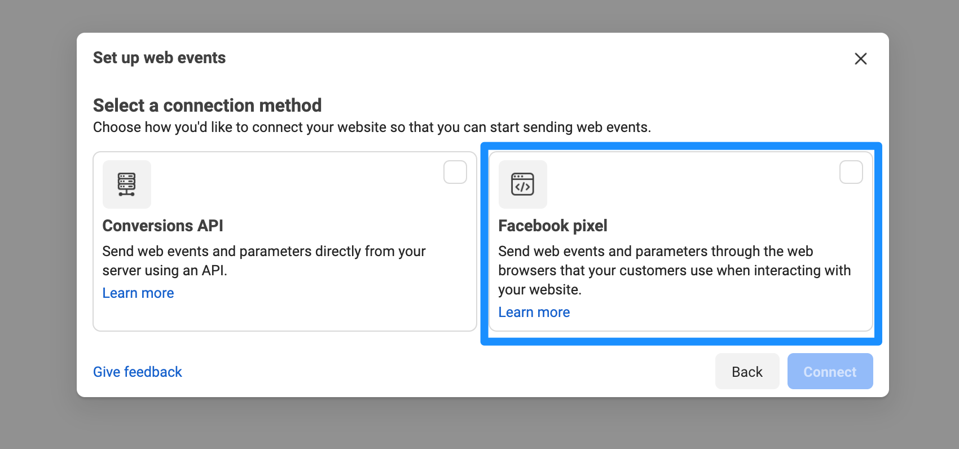Image resolution: width=959 pixels, height=449 pixels.
Task: Open Learn more under Facebook pixel
Action: [534, 312]
